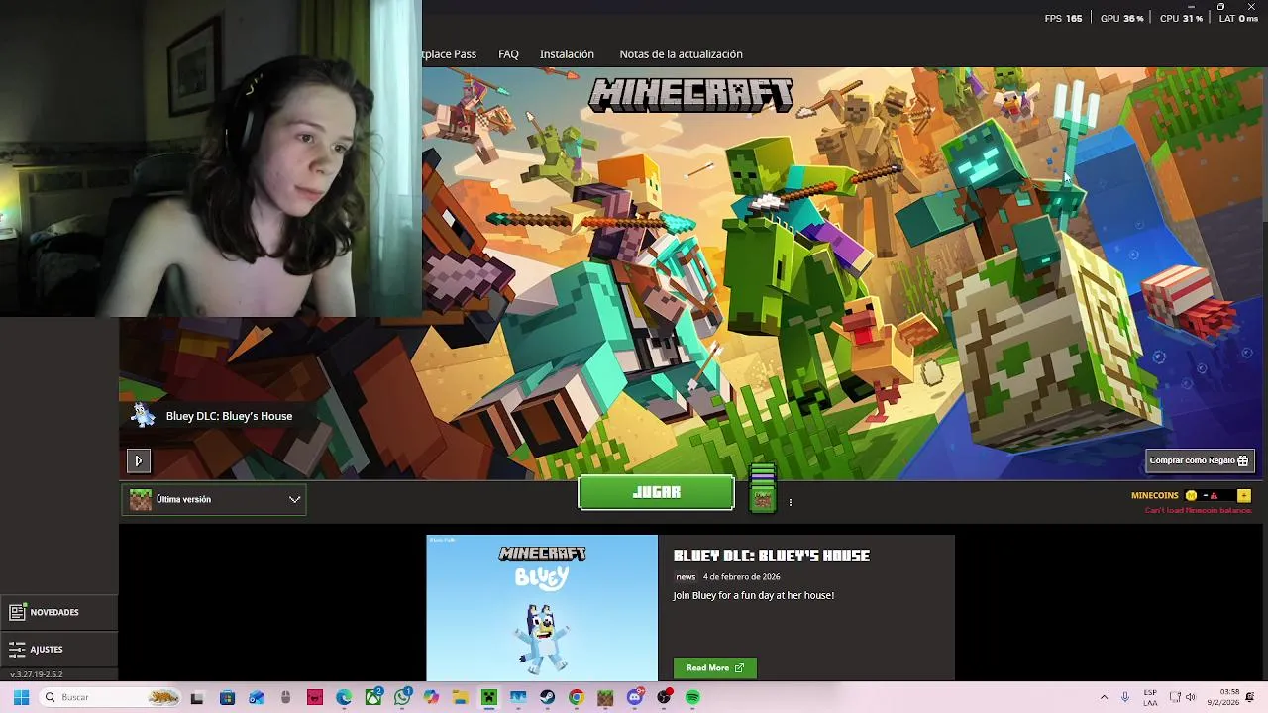Open AJUSTES settings in the sidebar
Viewport: 1268px width, 713px height.
(x=58, y=650)
